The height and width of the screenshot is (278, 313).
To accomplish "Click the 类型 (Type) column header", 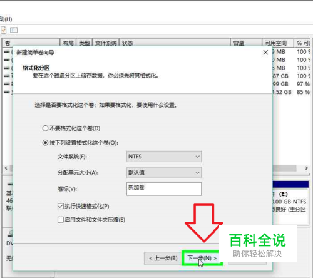I will pyautogui.click(x=85, y=43).
